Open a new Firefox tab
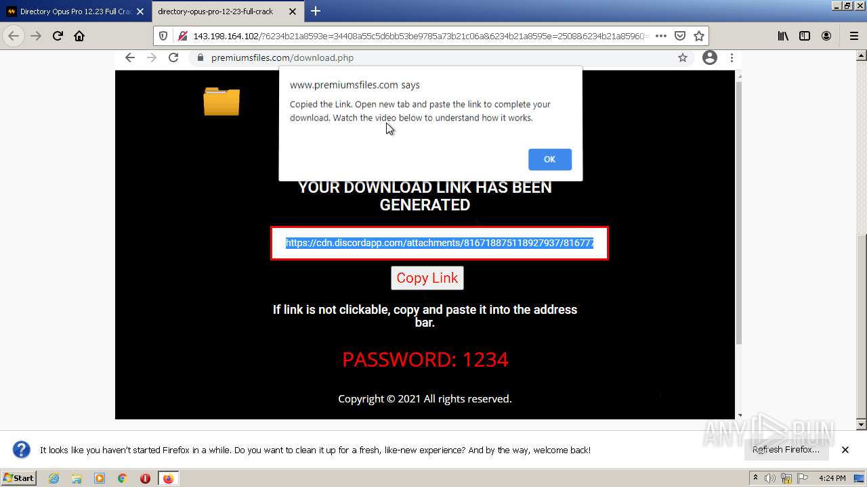The image size is (867, 487). pyautogui.click(x=316, y=11)
